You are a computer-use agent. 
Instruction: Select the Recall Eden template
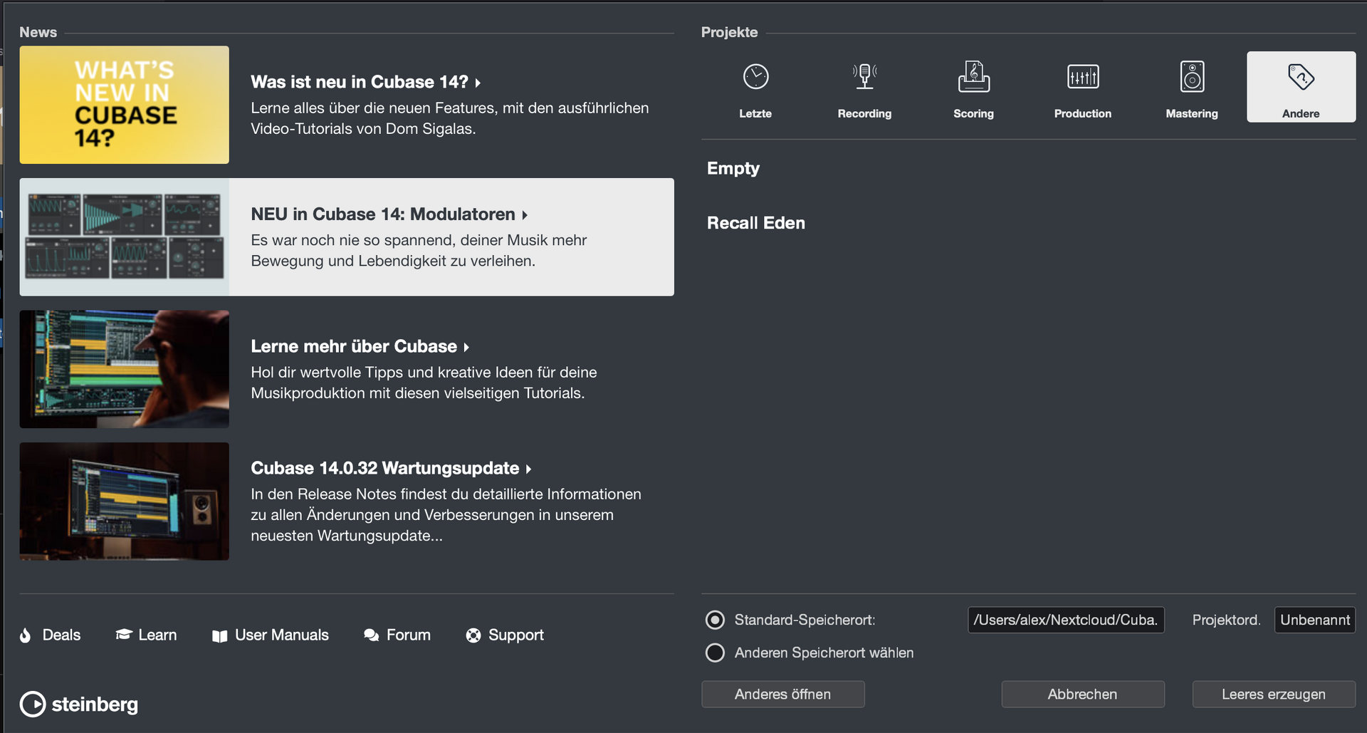click(755, 223)
